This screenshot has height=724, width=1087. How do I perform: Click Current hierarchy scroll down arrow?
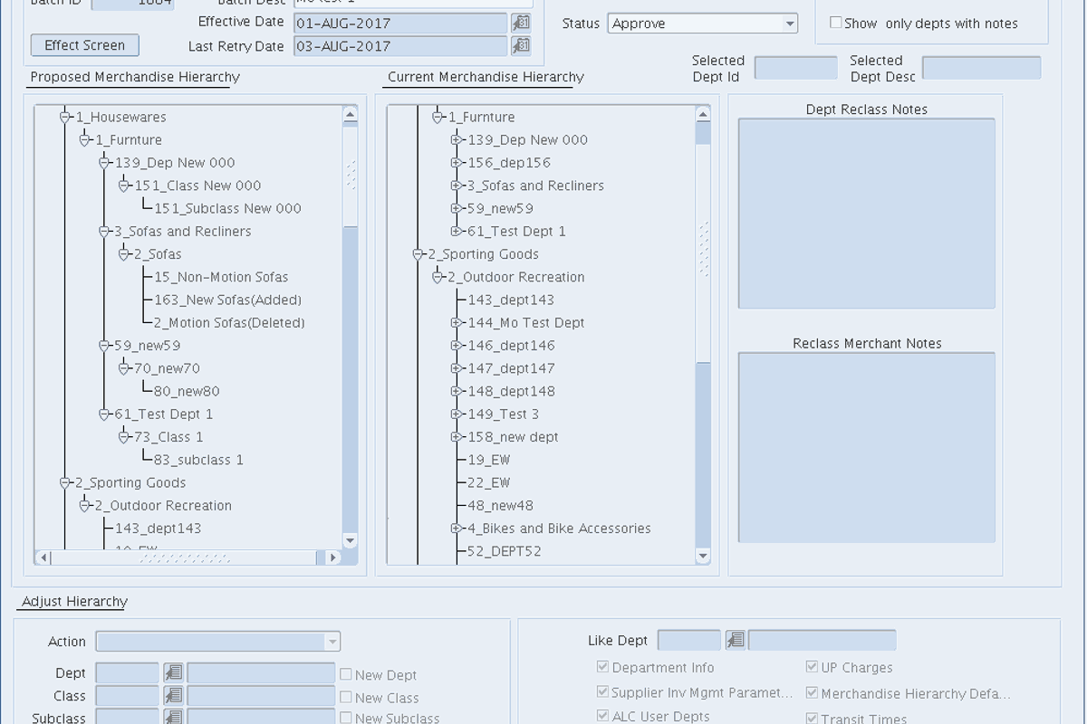tap(703, 556)
